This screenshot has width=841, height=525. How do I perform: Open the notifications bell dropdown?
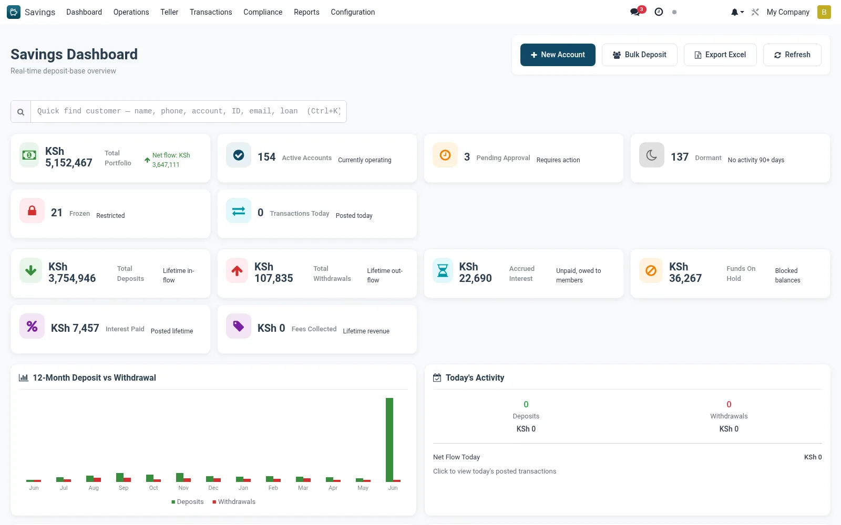pyautogui.click(x=737, y=12)
